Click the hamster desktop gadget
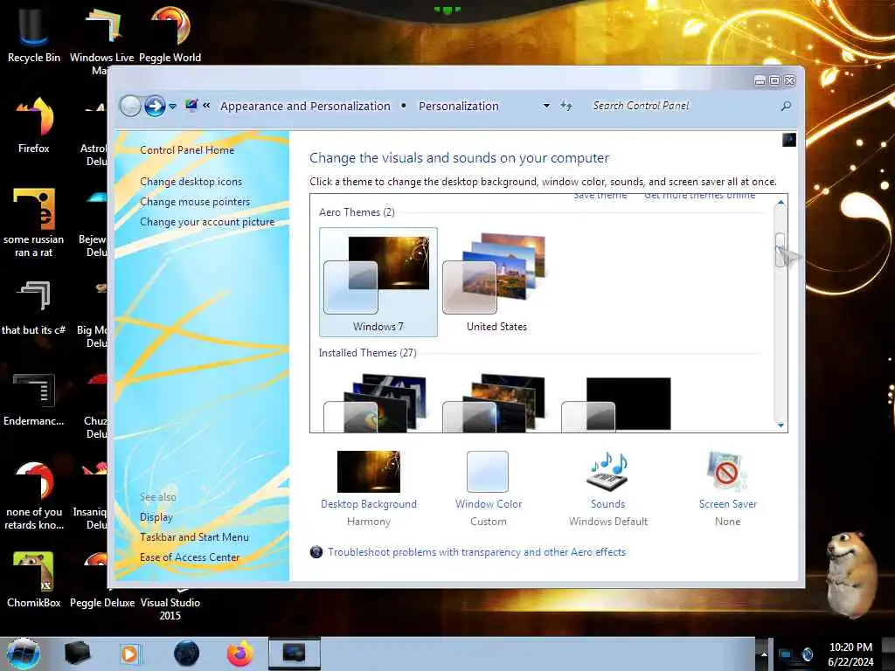The height and width of the screenshot is (671, 895). 853,573
